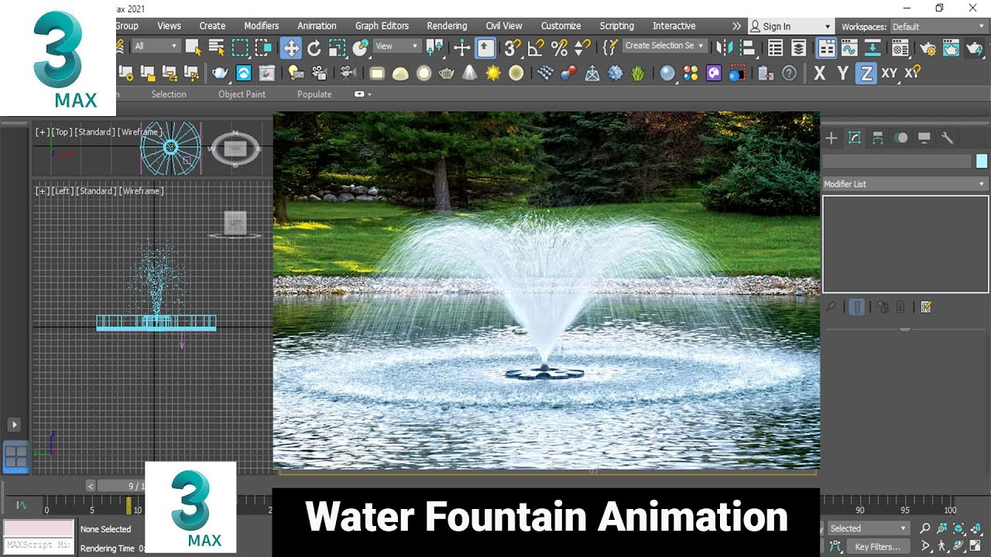Open the View reference coordinate dropdown
Viewport: 991px width, 557px height.
click(x=396, y=46)
